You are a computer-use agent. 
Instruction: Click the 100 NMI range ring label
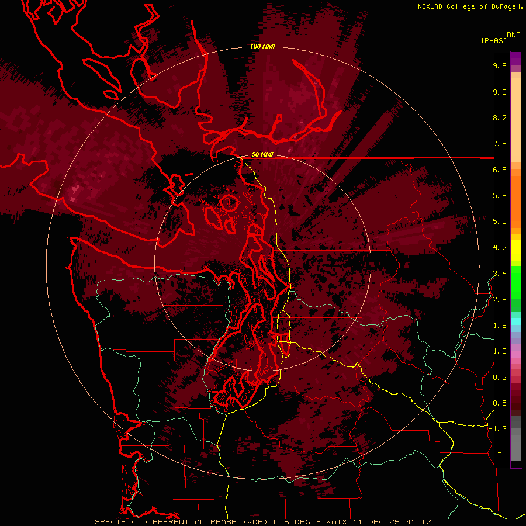(x=262, y=46)
